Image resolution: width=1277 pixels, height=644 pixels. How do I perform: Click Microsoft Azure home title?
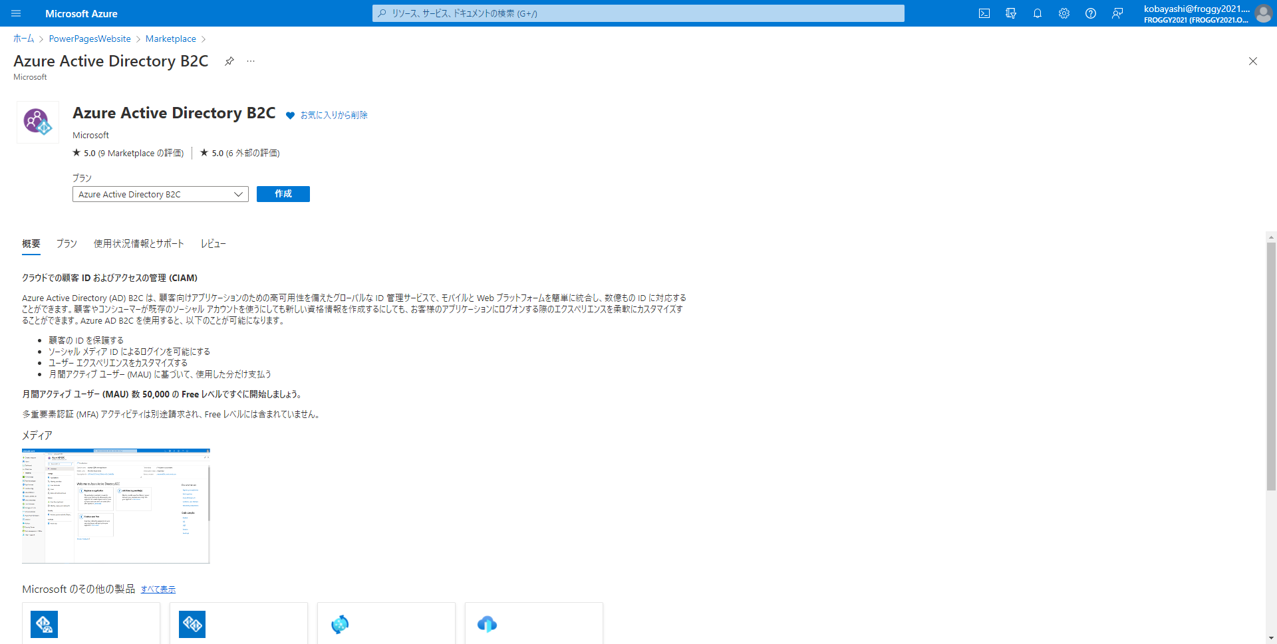(x=81, y=13)
